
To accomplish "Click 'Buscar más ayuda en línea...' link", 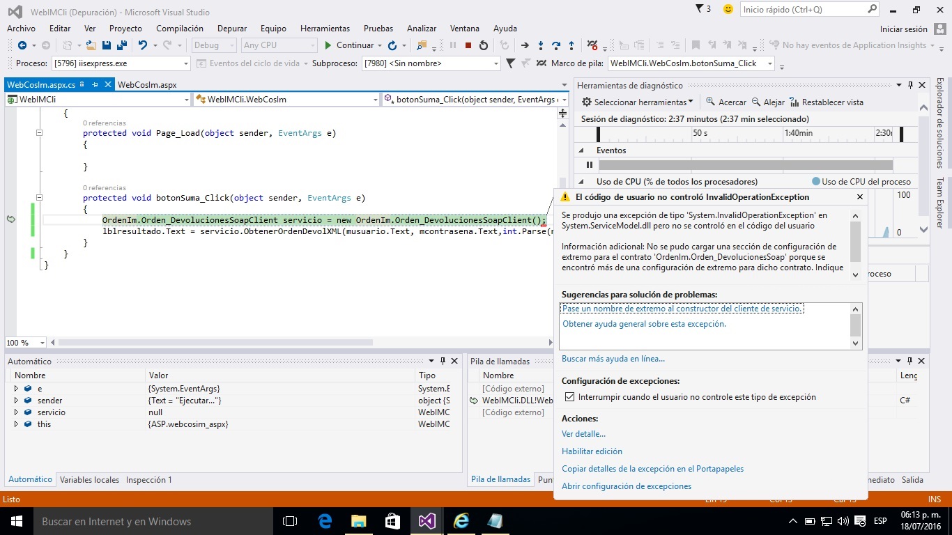I will point(613,359).
